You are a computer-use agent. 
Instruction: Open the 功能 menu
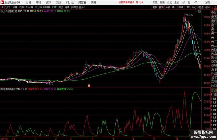click(155, 2)
